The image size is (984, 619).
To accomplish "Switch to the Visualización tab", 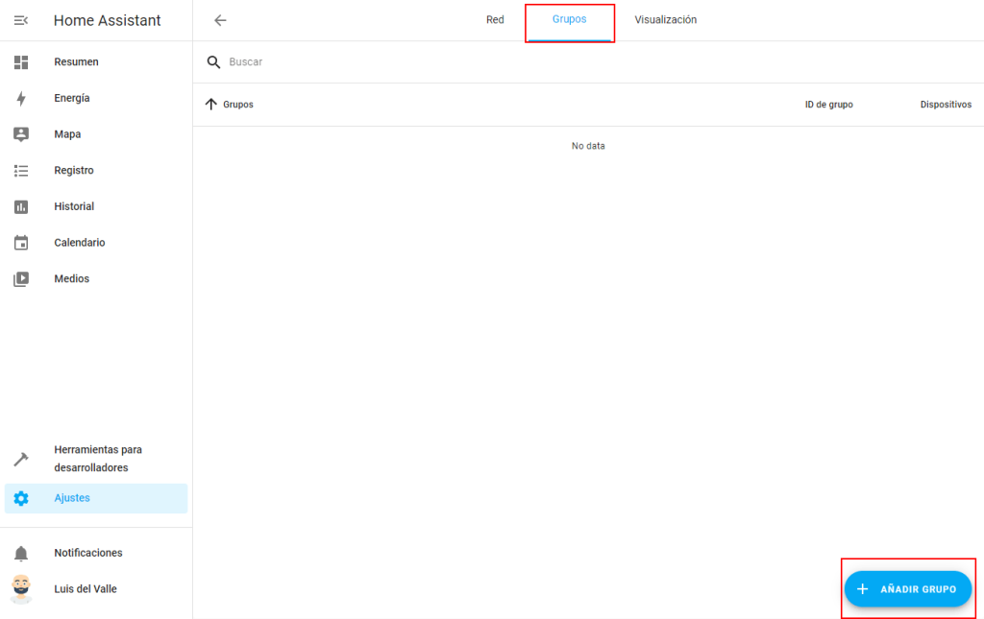I will (x=665, y=20).
